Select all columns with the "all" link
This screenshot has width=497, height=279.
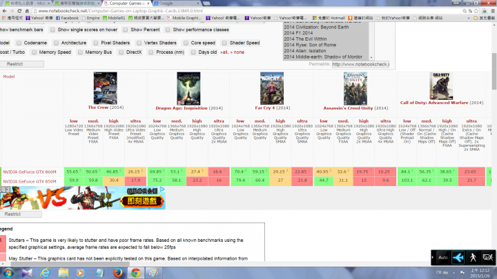coord(224,52)
